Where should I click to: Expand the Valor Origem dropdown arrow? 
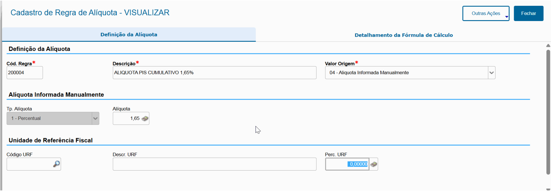(x=491, y=73)
